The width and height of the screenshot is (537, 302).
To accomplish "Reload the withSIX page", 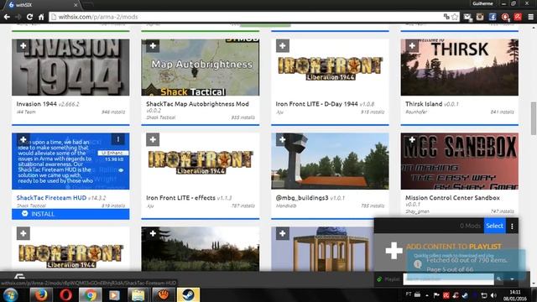I will coord(30,17).
